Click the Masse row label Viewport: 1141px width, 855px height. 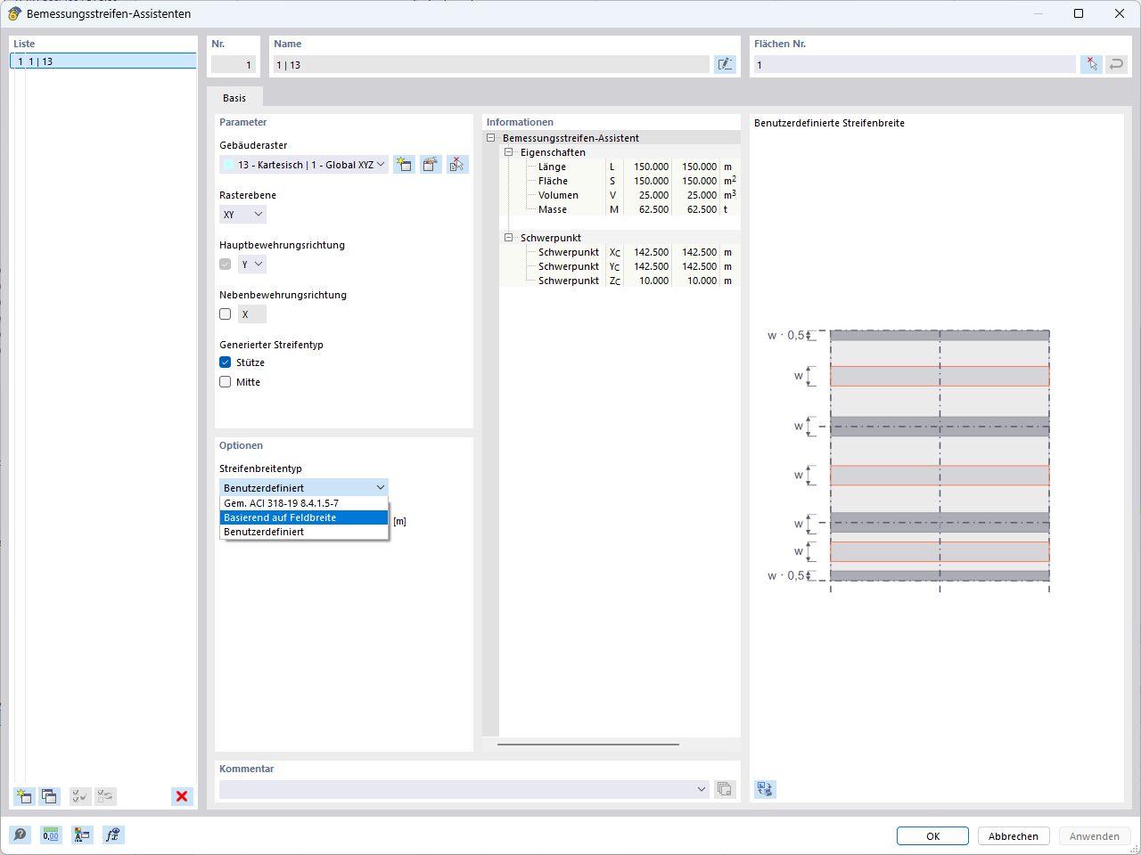coord(553,209)
